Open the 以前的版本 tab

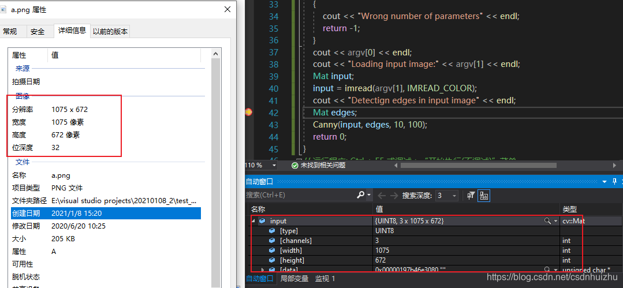110,31
